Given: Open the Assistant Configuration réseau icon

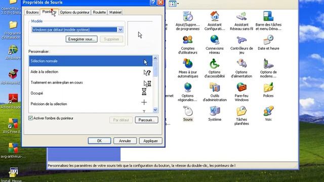Looking at the screenshot, I should click(x=215, y=21).
